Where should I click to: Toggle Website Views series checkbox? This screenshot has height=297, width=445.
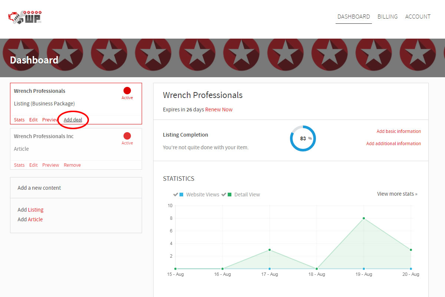coord(175,195)
